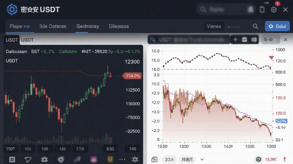Click the camera snapshot icon in the bottom toolbar

44,159
